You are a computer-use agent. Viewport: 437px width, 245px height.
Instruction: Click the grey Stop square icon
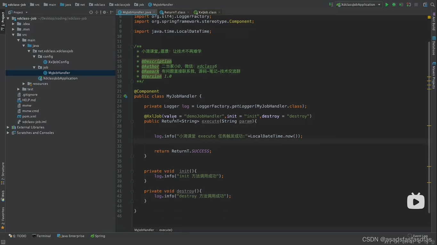click(x=416, y=5)
